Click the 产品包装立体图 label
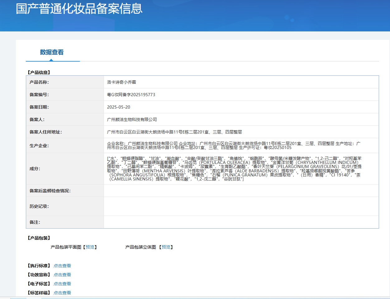Image resolution: width=390 pixels, height=299 pixels. pos(141,247)
